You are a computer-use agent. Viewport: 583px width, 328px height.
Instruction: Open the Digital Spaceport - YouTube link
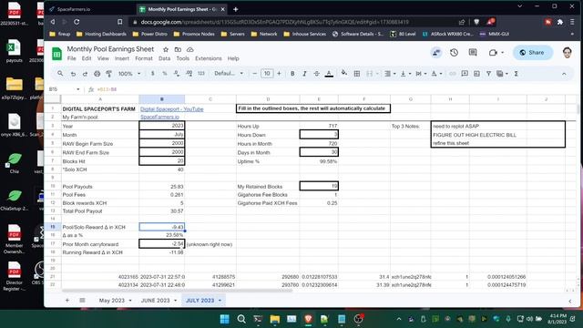172,109
